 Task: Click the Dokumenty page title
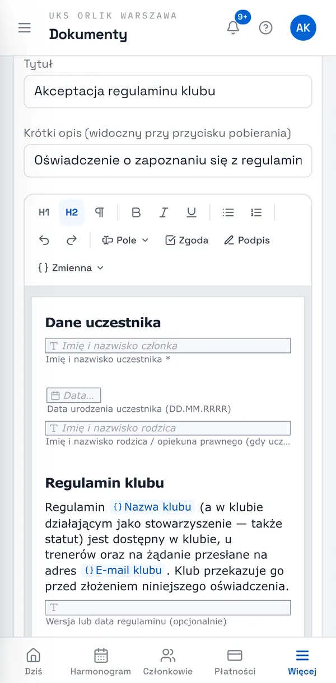click(x=88, y=34)
